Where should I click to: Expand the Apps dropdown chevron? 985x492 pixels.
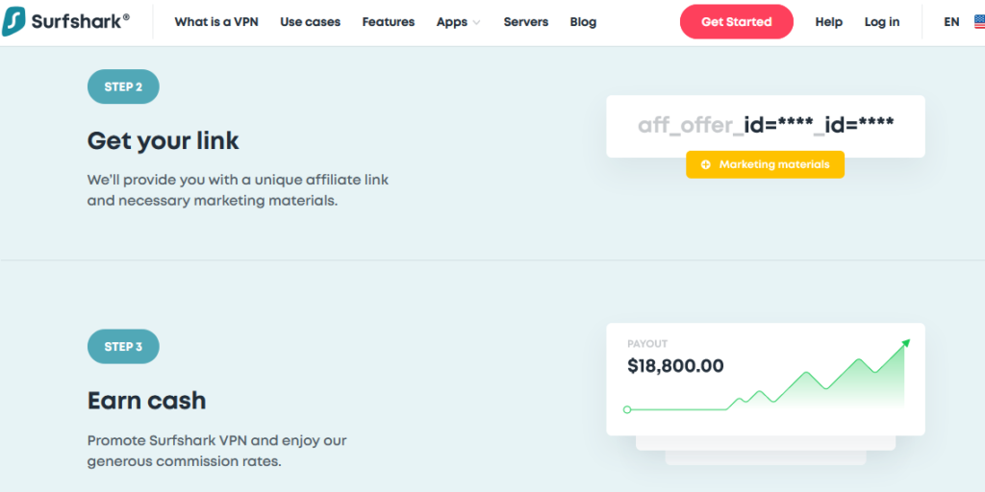coord(477,23)
